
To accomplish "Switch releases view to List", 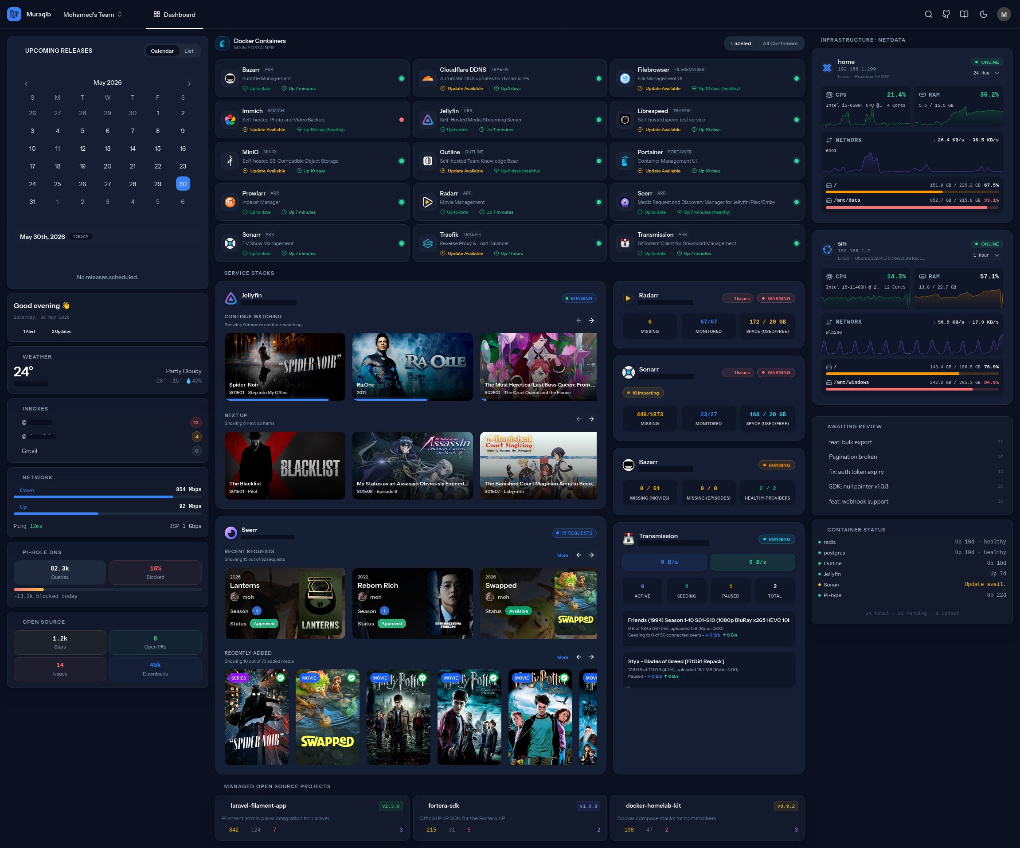I will pyautogui.click(x=189, y=51).
